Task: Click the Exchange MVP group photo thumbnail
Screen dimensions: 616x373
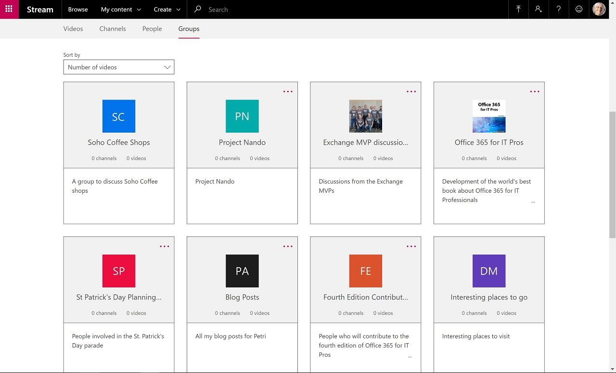Action: 366,116
